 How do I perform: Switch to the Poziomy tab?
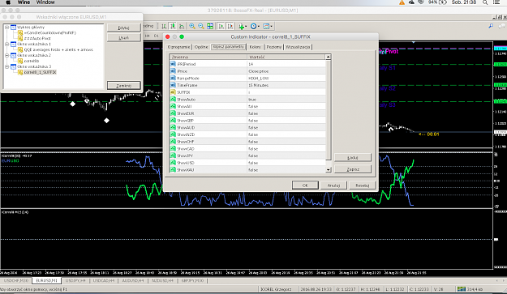[x=274, y=47]
